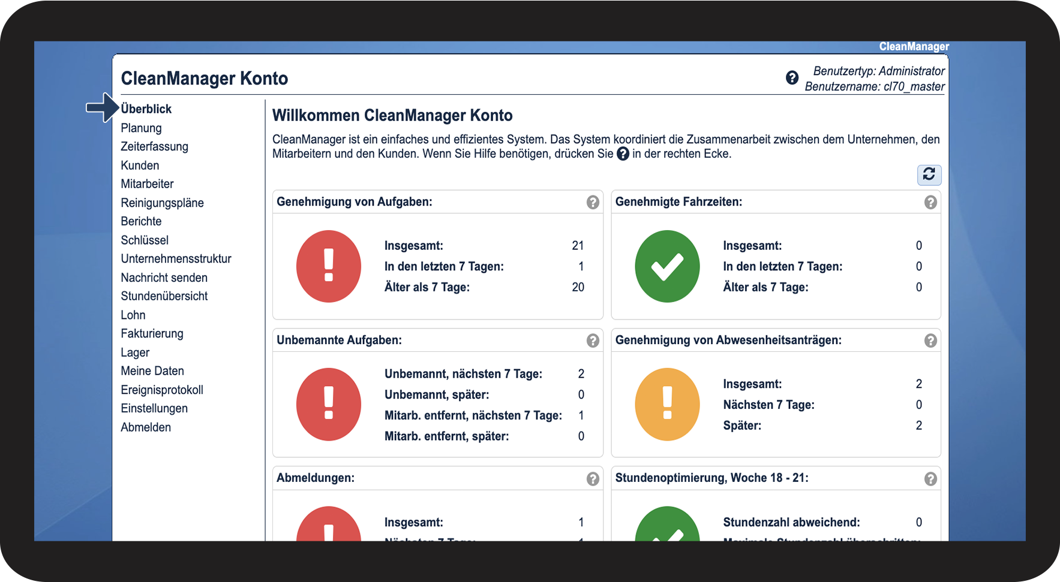Image resolution: width=1060 pixels, height=582 pixels.
Task: Open Unternehmensstruktur
Action: [176, 258]
